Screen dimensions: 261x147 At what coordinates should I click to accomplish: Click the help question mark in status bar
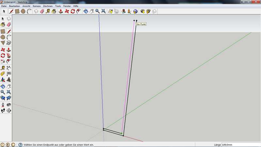pos(20,144)
